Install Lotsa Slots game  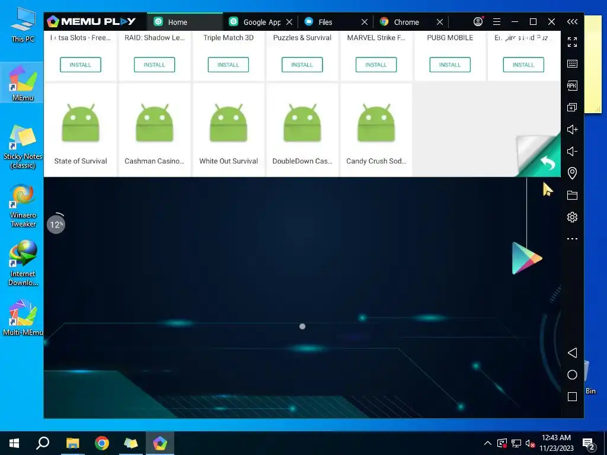pos(81,65)
